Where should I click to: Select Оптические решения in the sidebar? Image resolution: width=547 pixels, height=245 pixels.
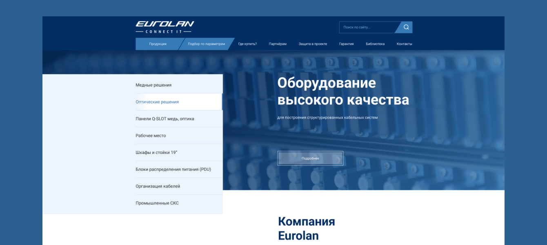[157, 102]
